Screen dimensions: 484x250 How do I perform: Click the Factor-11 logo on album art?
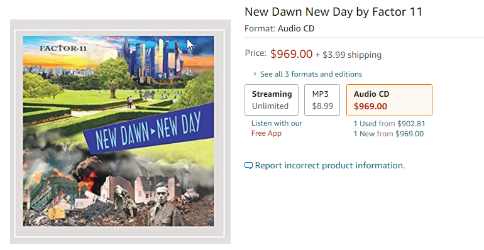63,48
